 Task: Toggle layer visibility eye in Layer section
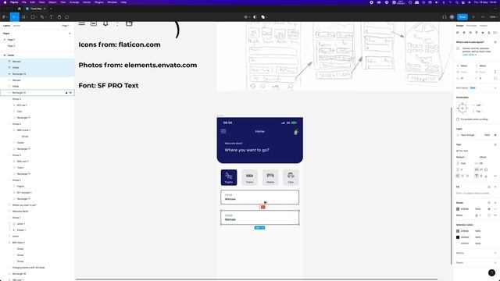tap(495, 135)
